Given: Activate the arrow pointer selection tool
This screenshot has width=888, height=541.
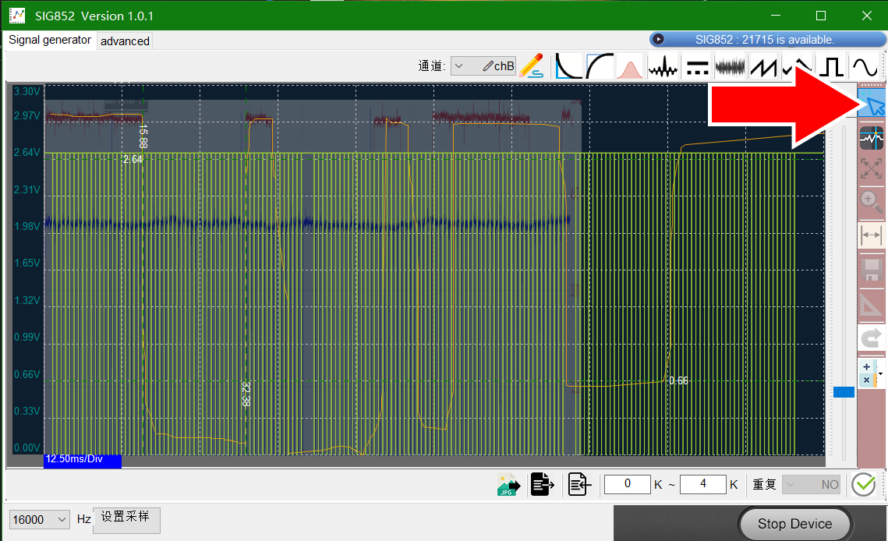Looking at the screenshot, I should [872, 104].
